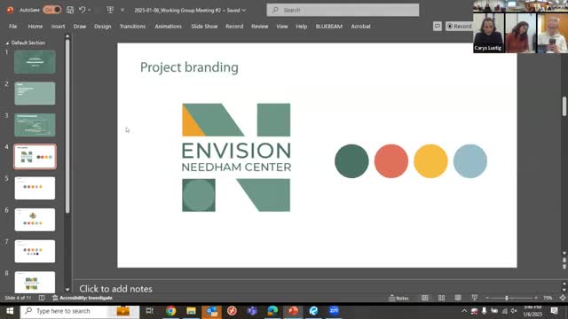568x319 pixels.
Task: Open the BLUEBEAM tab
Action: 329,26
